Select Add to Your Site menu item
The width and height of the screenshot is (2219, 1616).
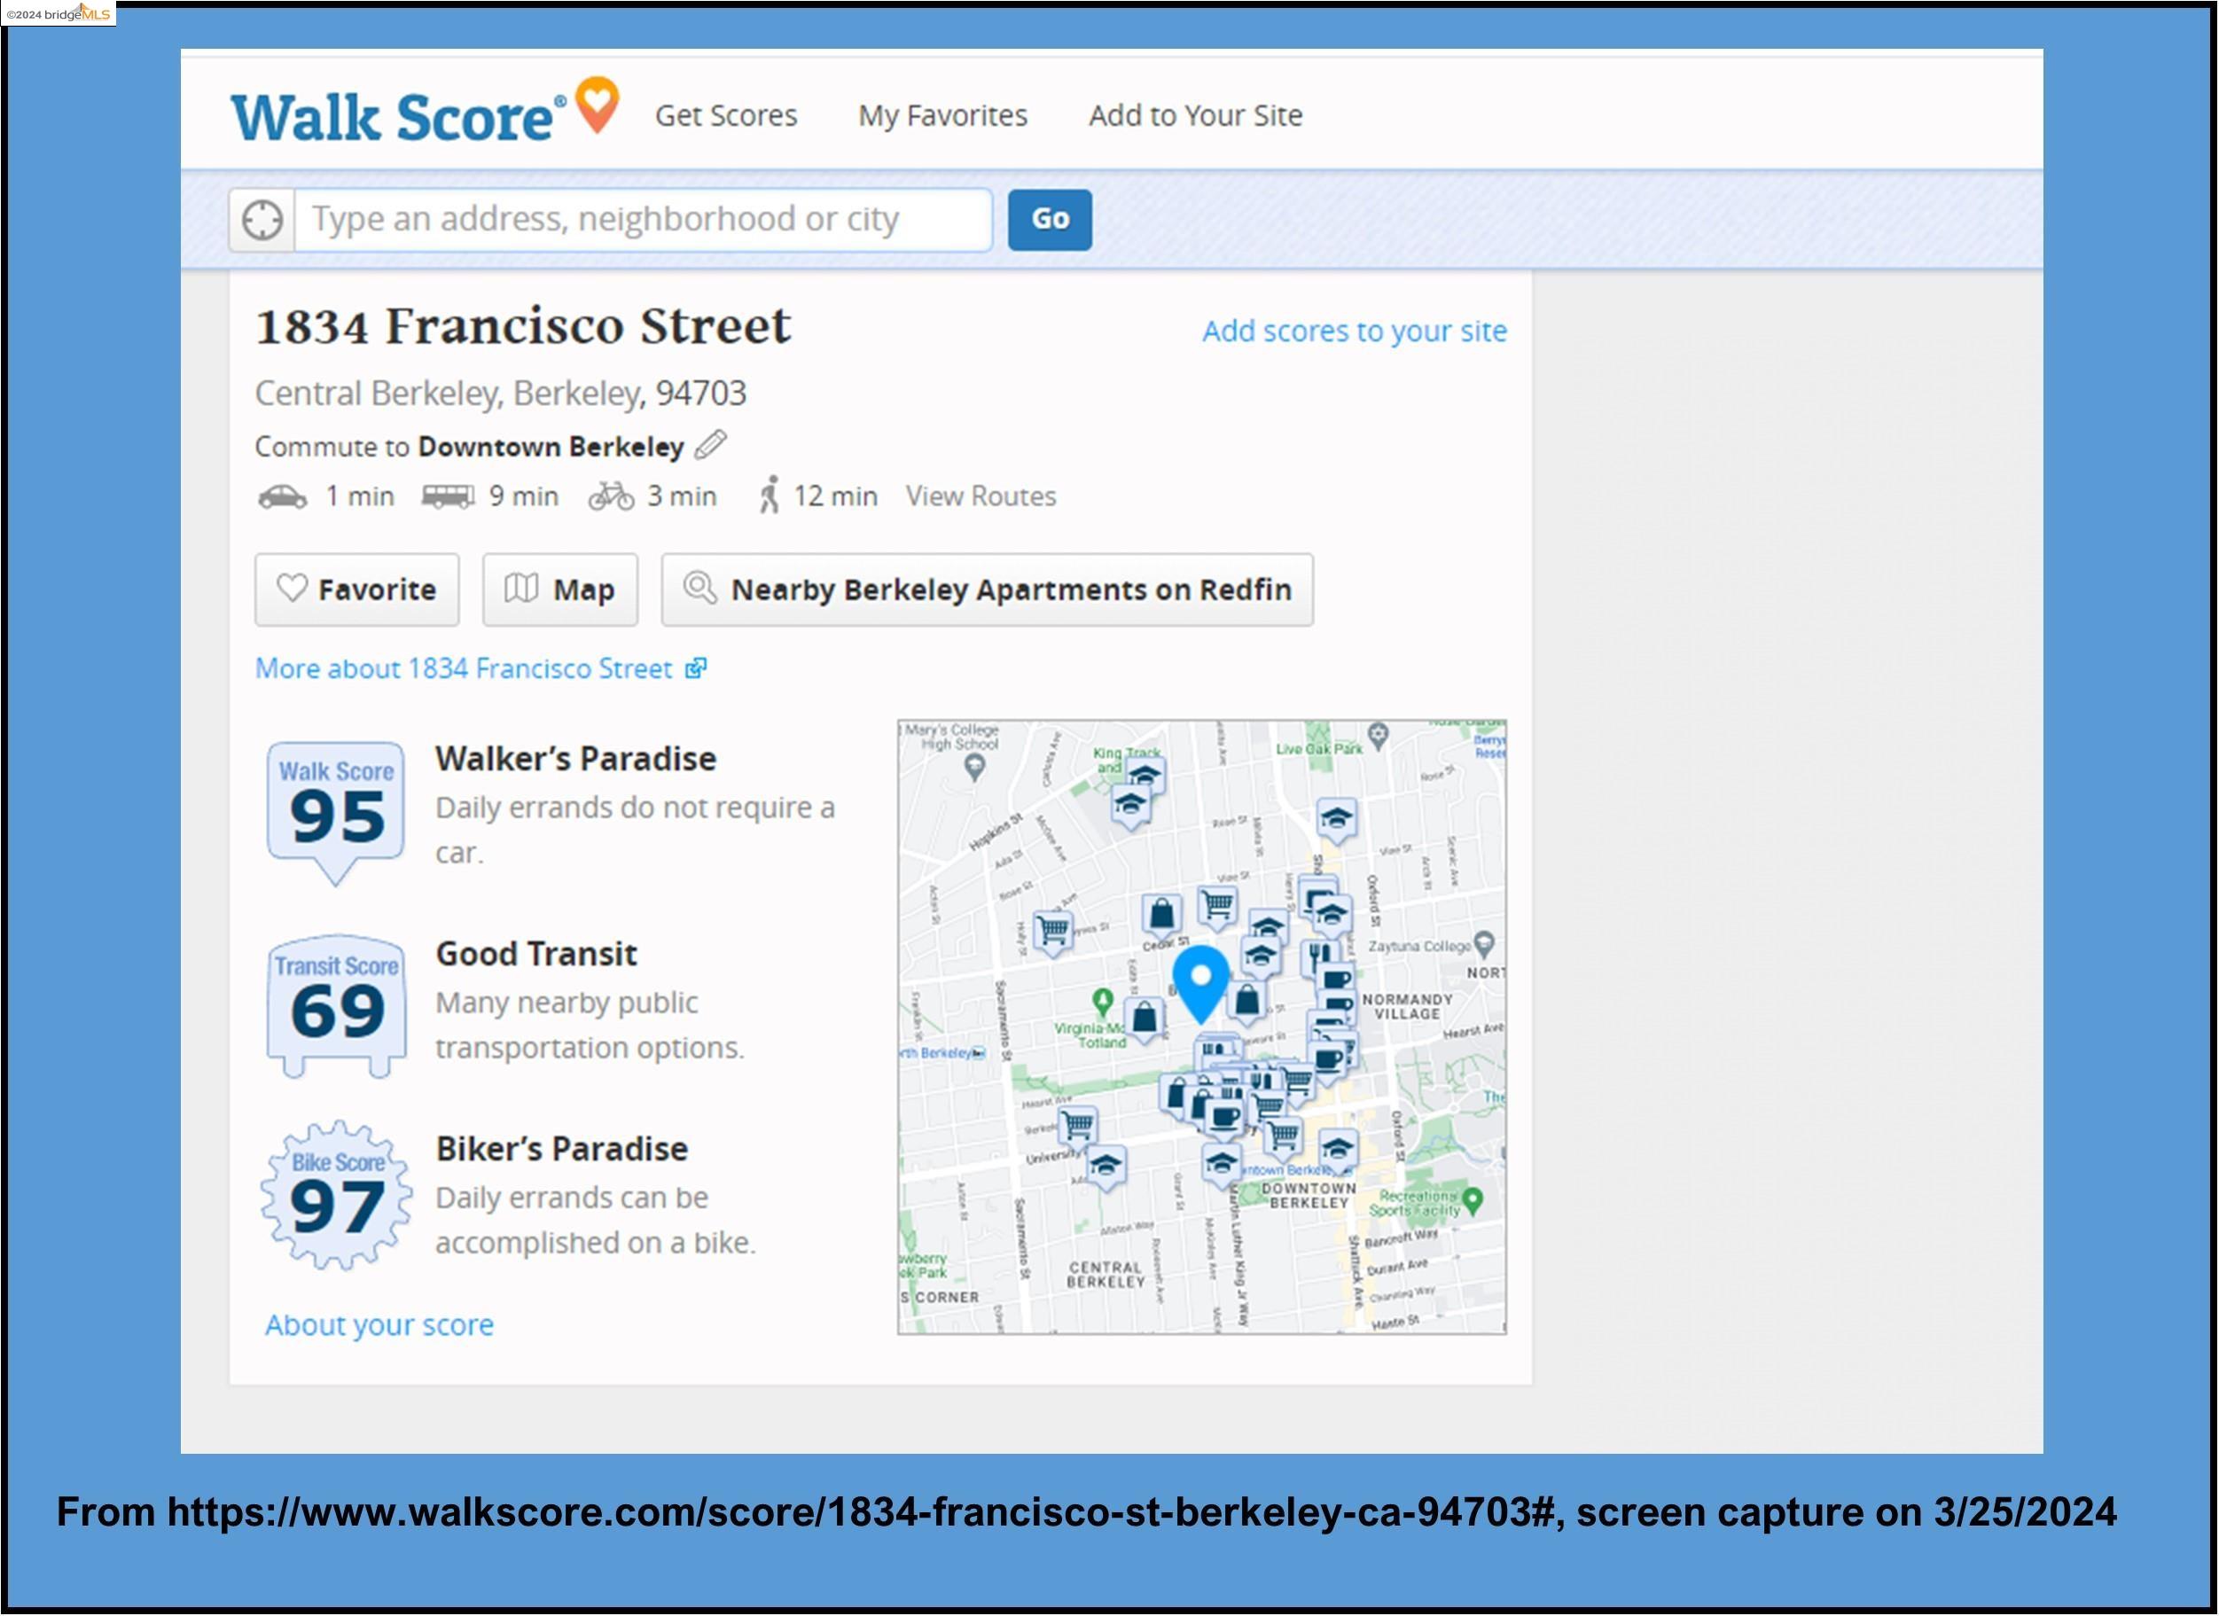(x=1195, y=115)
